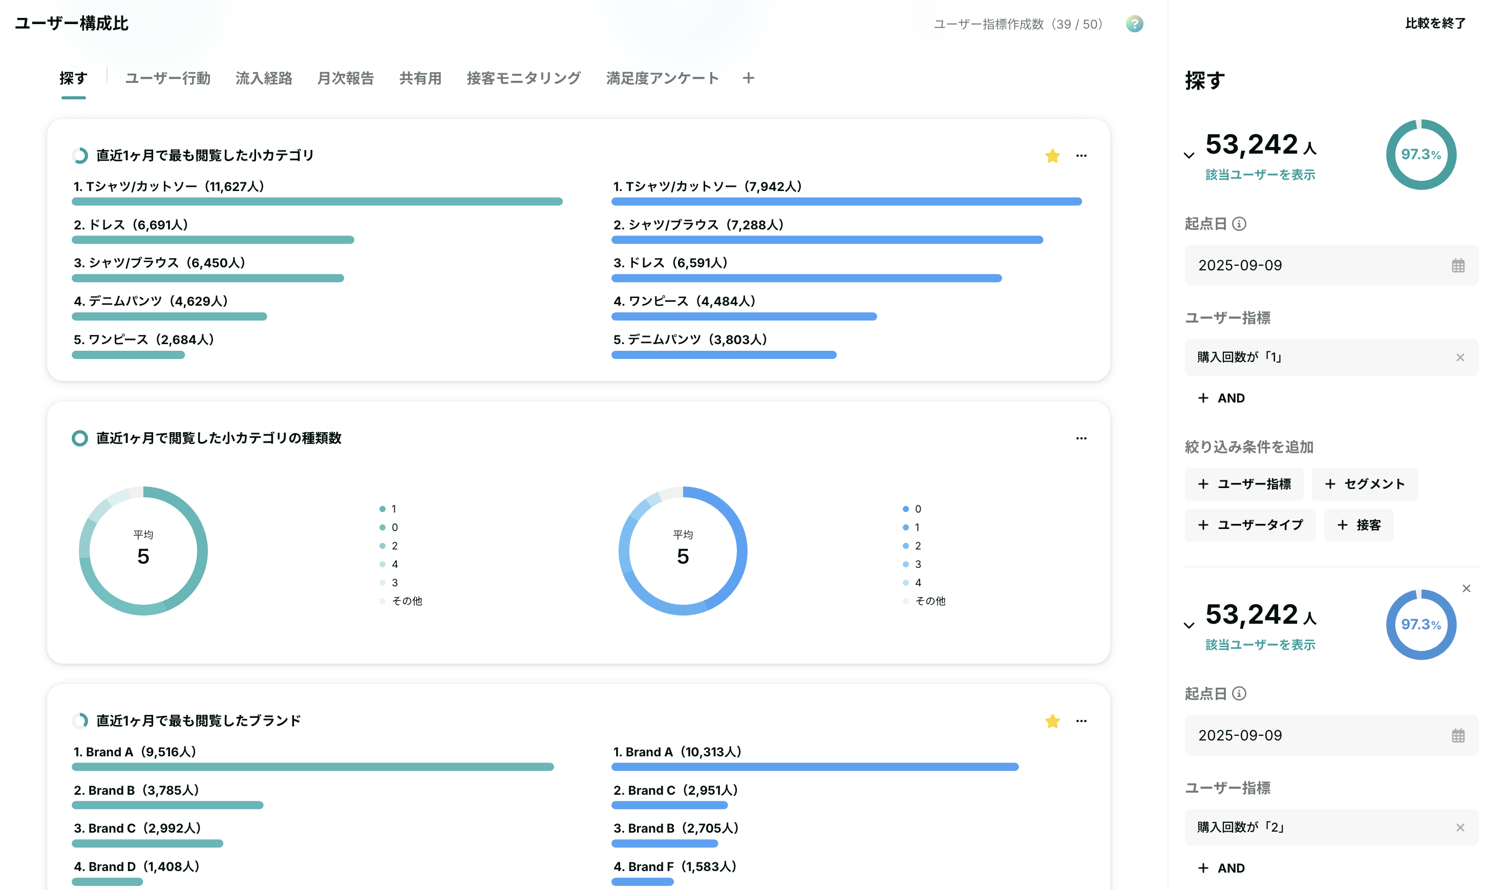Switch to the 共有用 tab
This screenshot has height=890, width=1485.
(420, 78)
